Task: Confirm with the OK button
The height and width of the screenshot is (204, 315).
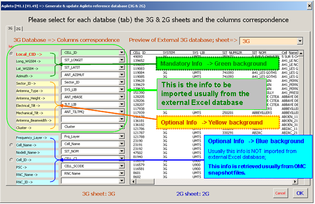Action: (x=299, y=193)
